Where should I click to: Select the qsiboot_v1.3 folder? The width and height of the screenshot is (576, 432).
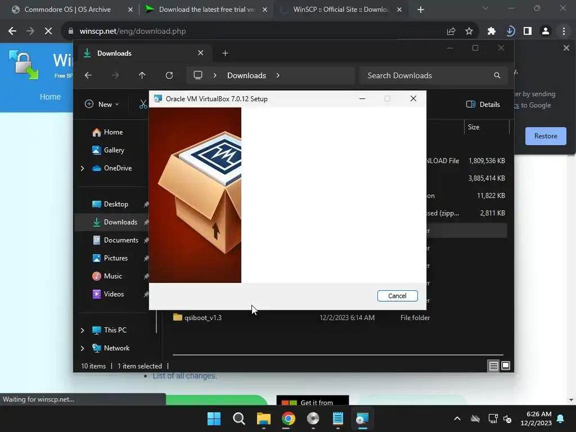202,318
